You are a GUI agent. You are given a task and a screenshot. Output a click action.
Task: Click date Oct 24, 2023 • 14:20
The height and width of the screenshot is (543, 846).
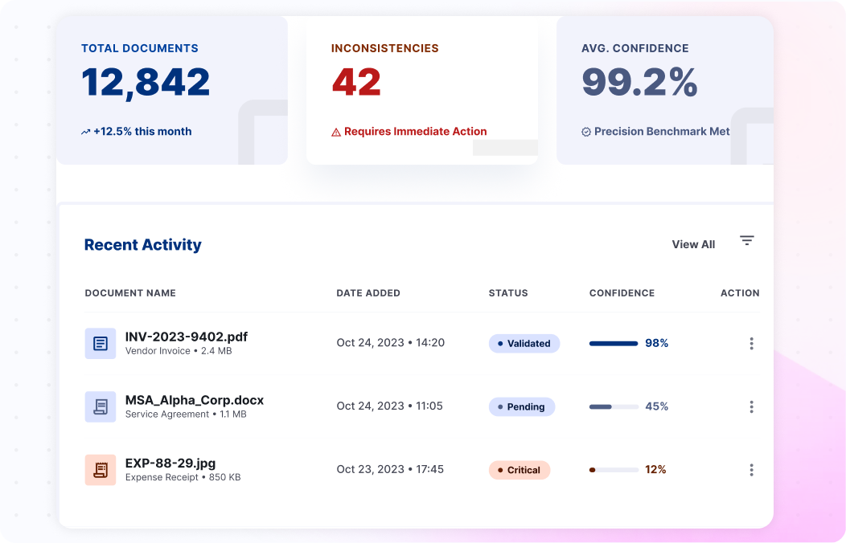[x=391, y=343]
